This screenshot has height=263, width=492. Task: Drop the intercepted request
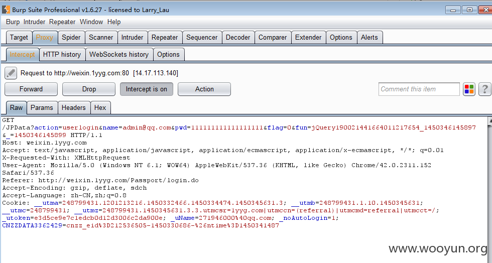pos(89,89)
